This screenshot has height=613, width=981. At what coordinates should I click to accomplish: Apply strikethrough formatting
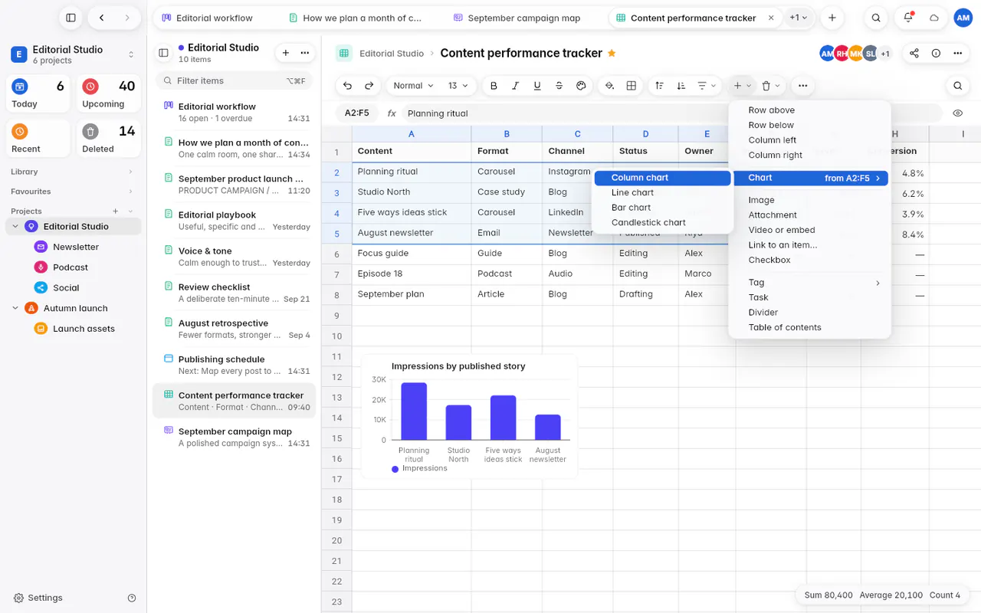(x=559, y=86)
